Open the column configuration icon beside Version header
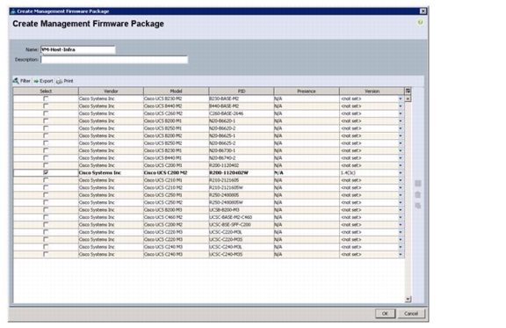This screenshot has height=328, width=506. point(408,91)
